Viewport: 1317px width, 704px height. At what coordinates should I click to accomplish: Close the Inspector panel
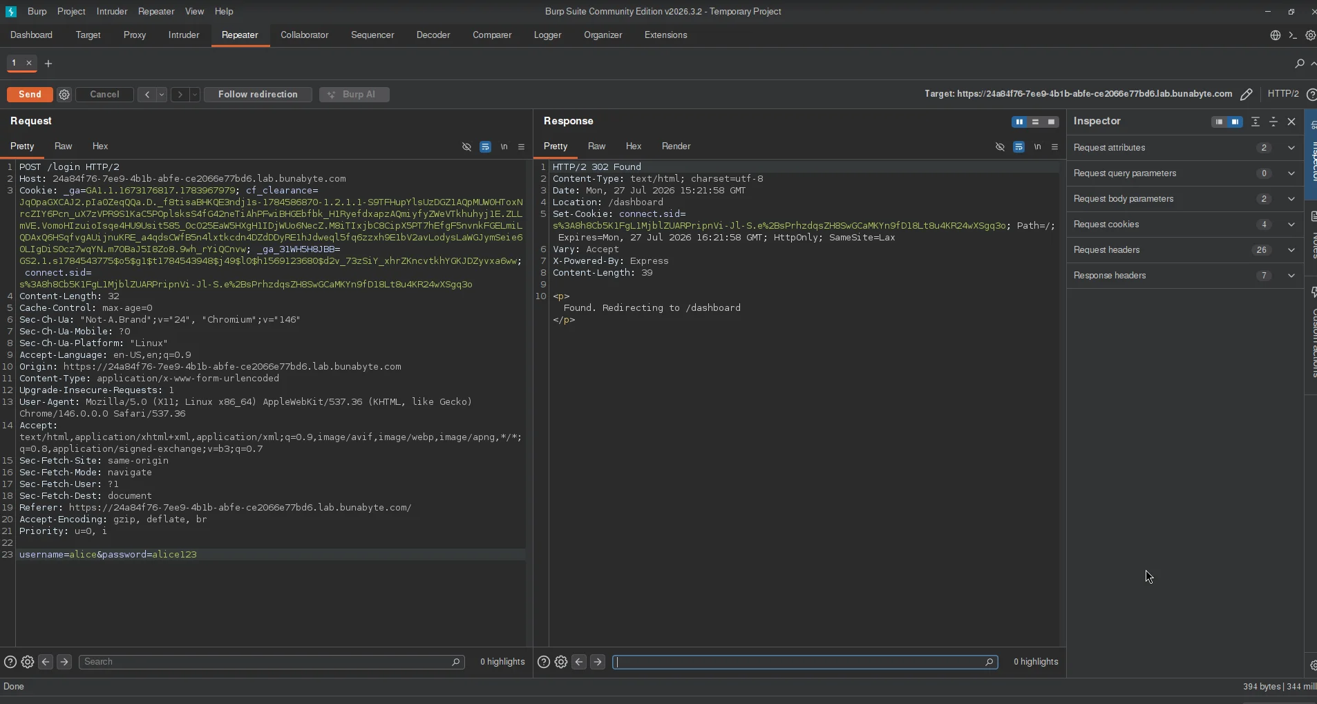click(x=1291, y=122)
